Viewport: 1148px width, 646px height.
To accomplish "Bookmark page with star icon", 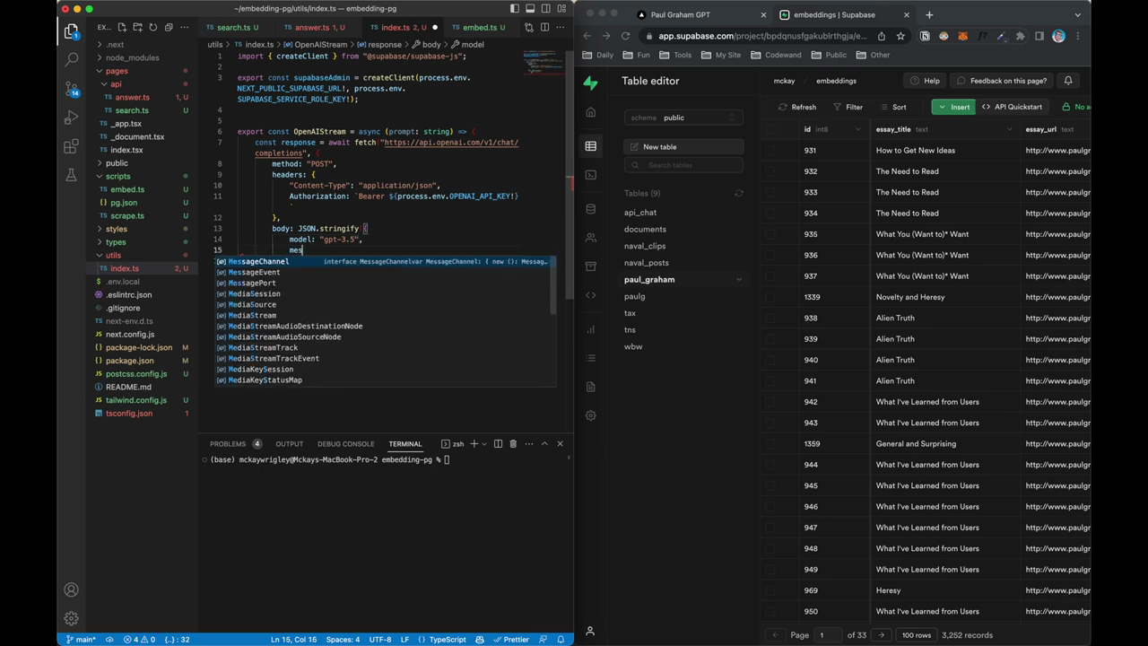I will click(x=900, y=36).
